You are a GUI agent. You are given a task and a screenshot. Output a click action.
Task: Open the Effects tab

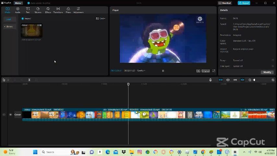48,10
